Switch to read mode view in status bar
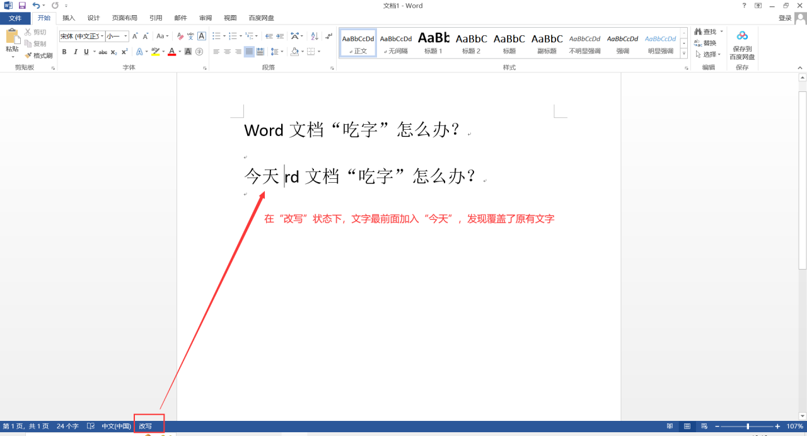 (x=670, y=427)
